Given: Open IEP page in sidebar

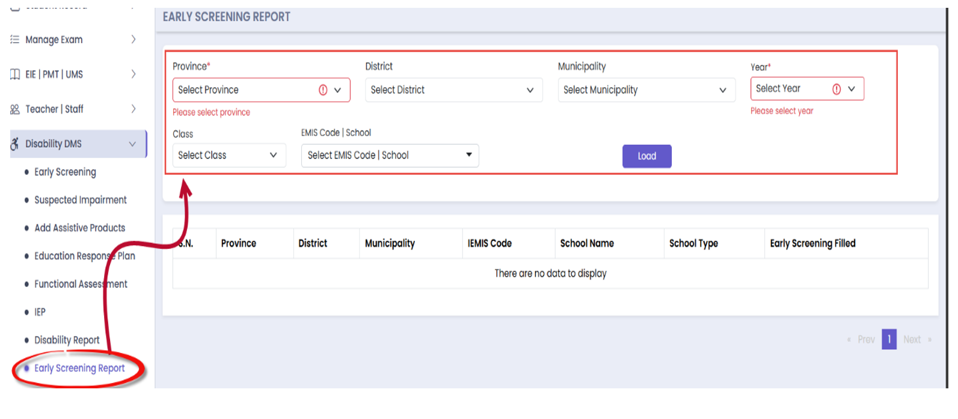Looking at the screenshot, I should [x=40, y=312].
